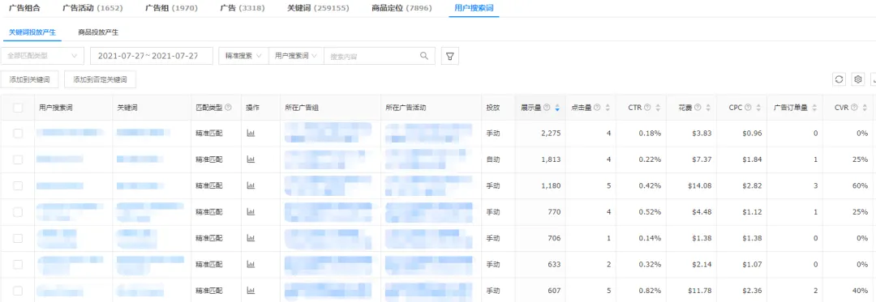Open chart icon in the 770 impressions row
Image resolution: width=876 pixels, height=302 pixels.
[251, 212]
